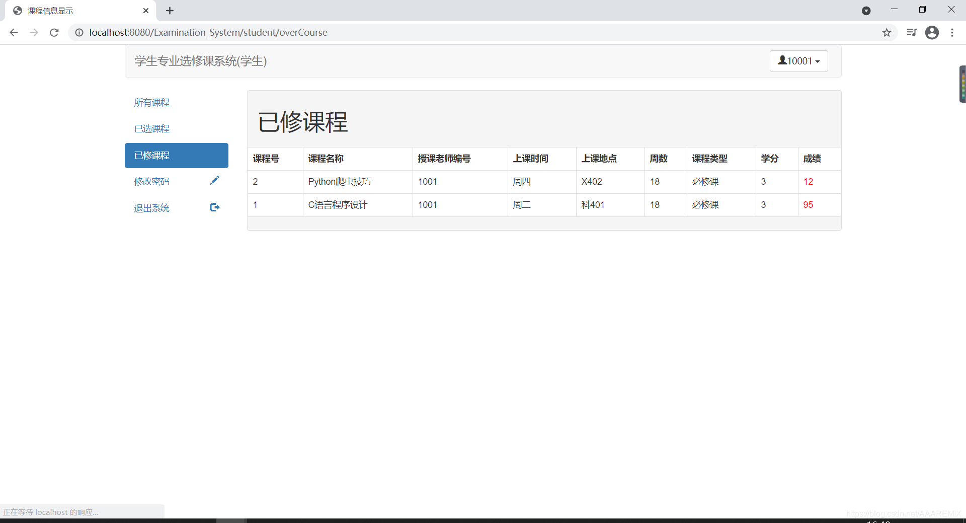Viewport: 966px width, 523px height.
Task: Click the 学生专业选修课系统(学生) brand link
Action: pos(200,61)
